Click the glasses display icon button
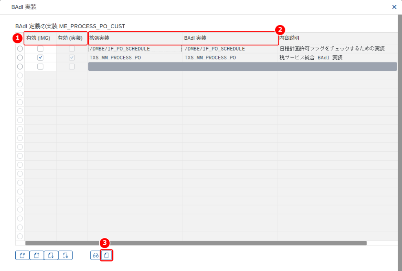 tap(96, 255)
